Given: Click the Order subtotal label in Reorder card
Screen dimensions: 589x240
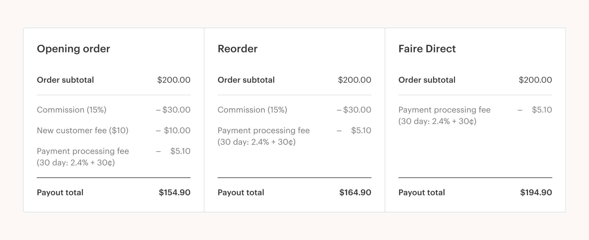Looking at the screenshot, I should [x=246, y=80].
